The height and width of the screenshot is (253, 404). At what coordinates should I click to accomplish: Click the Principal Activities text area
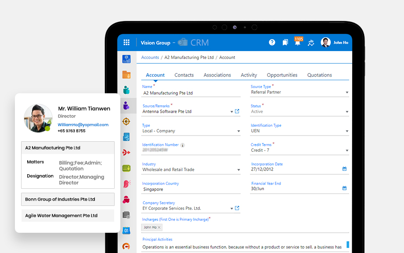pyautogui.click(x=242, y=247)
